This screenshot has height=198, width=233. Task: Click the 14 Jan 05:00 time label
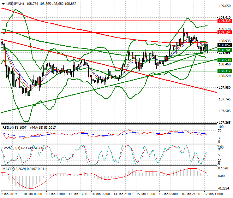pyautogui.click(x=101, y=194)
